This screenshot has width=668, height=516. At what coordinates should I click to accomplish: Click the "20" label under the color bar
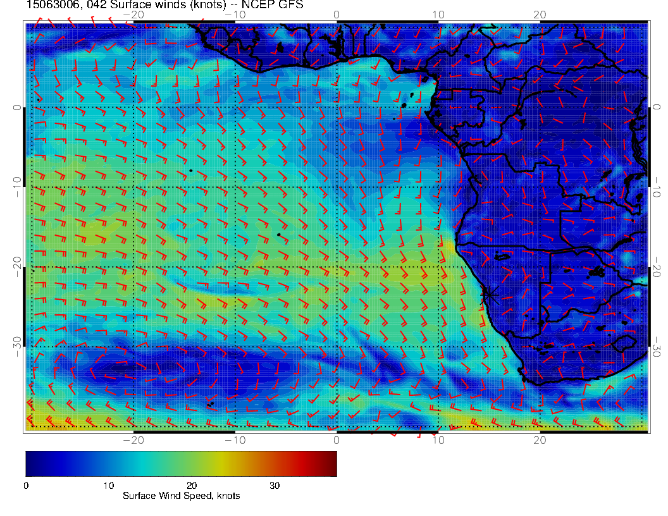pos(192,486)
